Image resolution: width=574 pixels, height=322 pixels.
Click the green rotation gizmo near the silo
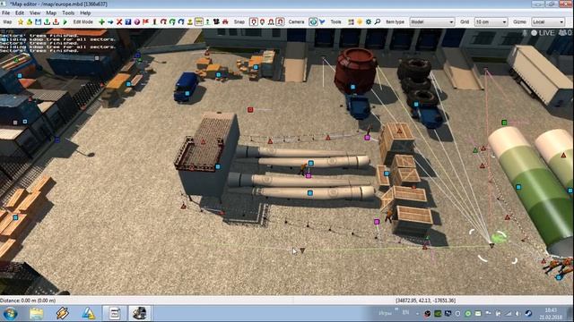pos(498,238)
